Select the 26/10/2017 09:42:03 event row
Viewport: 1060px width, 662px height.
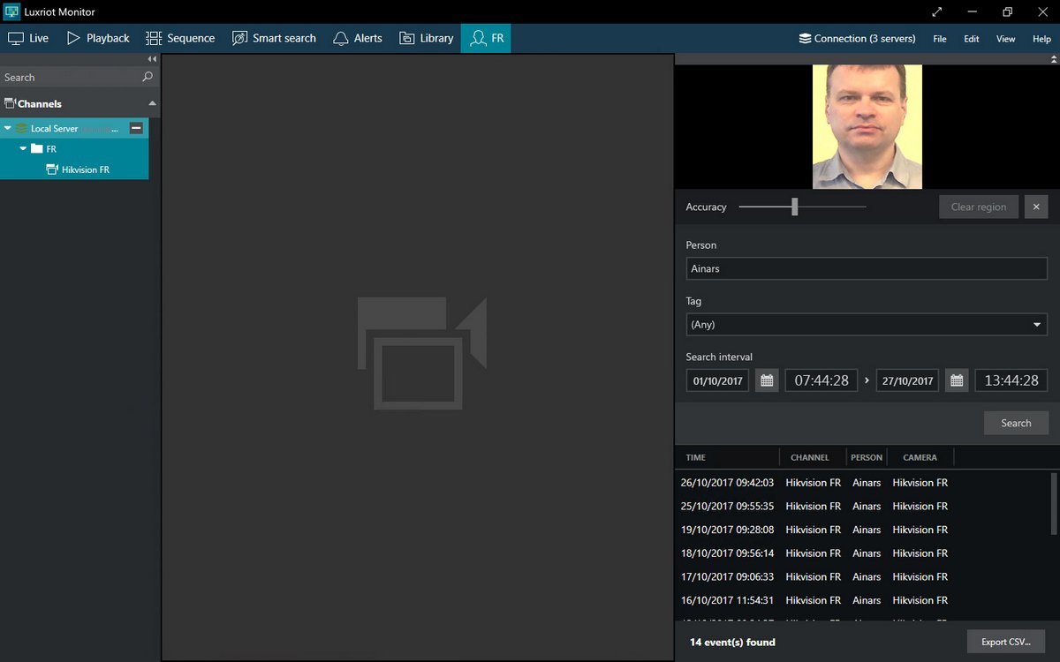tap(813, 483)
